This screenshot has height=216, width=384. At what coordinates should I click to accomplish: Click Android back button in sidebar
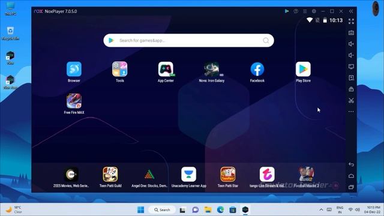pos(351,164)
